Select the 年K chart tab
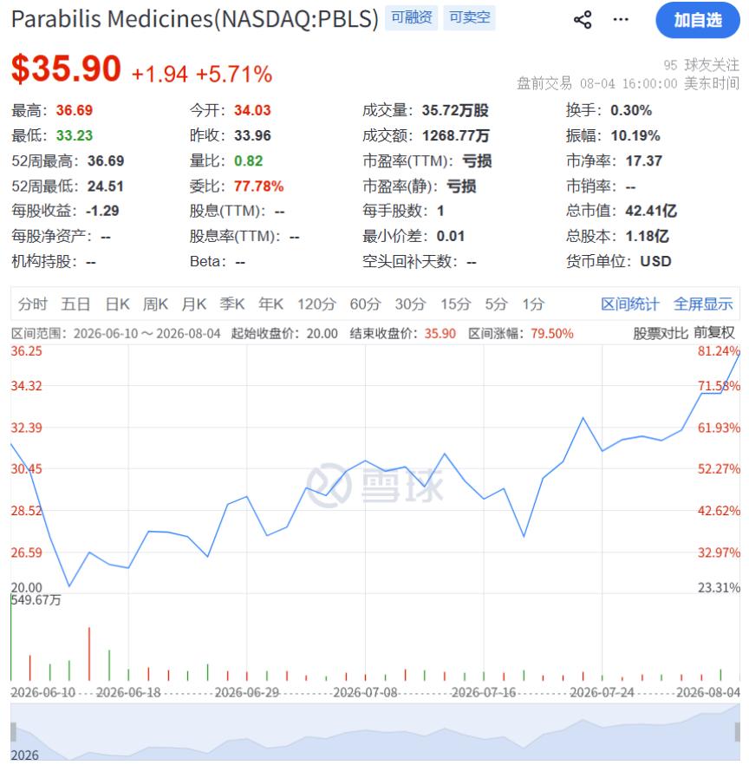 [270, 304]
